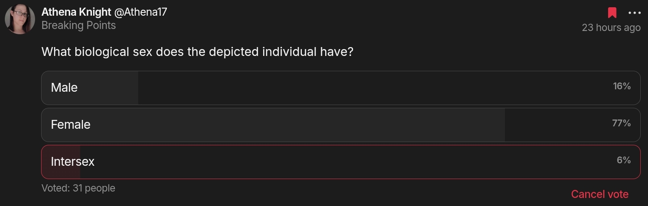
Task: Click the 6% result on Intersex
Action: (623, 160)
